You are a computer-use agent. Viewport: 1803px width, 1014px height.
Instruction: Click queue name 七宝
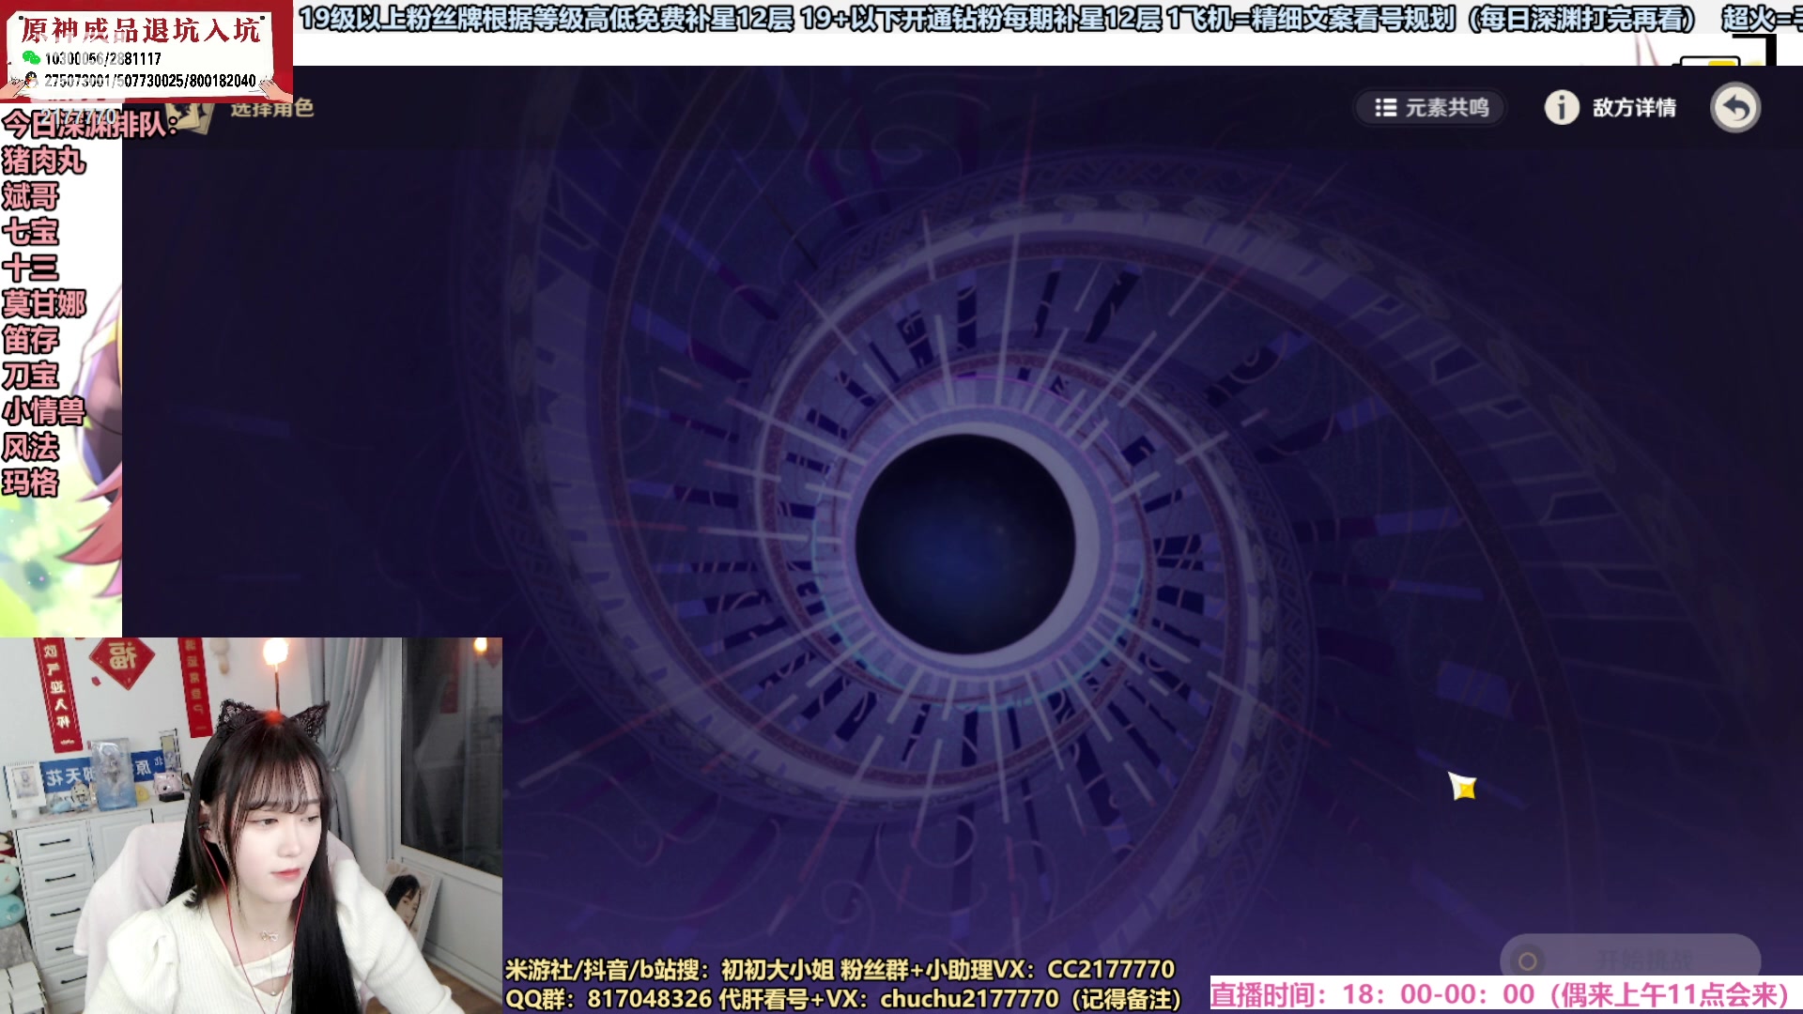pos(30,232)
